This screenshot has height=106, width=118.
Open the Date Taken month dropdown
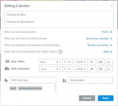click(x=49, y=62)
